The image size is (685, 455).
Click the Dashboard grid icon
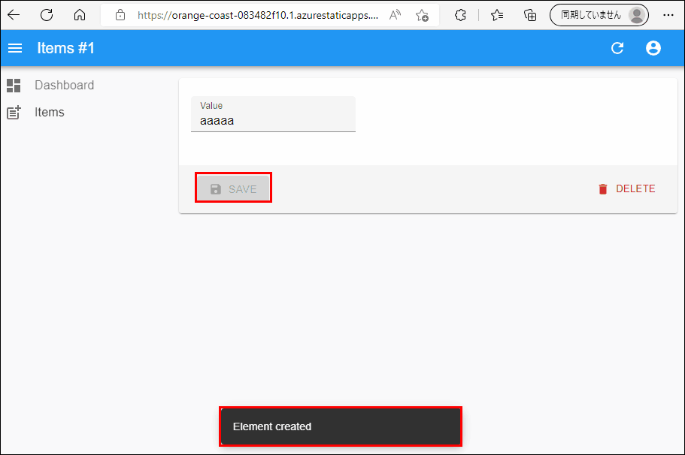(x=14, y=86)
